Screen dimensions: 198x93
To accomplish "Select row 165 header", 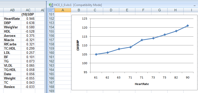I will [x=52, y=74].
